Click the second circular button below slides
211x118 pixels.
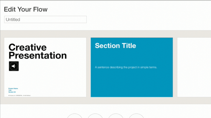[95, 116]
